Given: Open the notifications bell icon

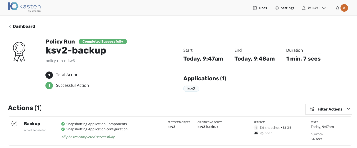Looking at the screenshot, I should click(x=337, y=8).
